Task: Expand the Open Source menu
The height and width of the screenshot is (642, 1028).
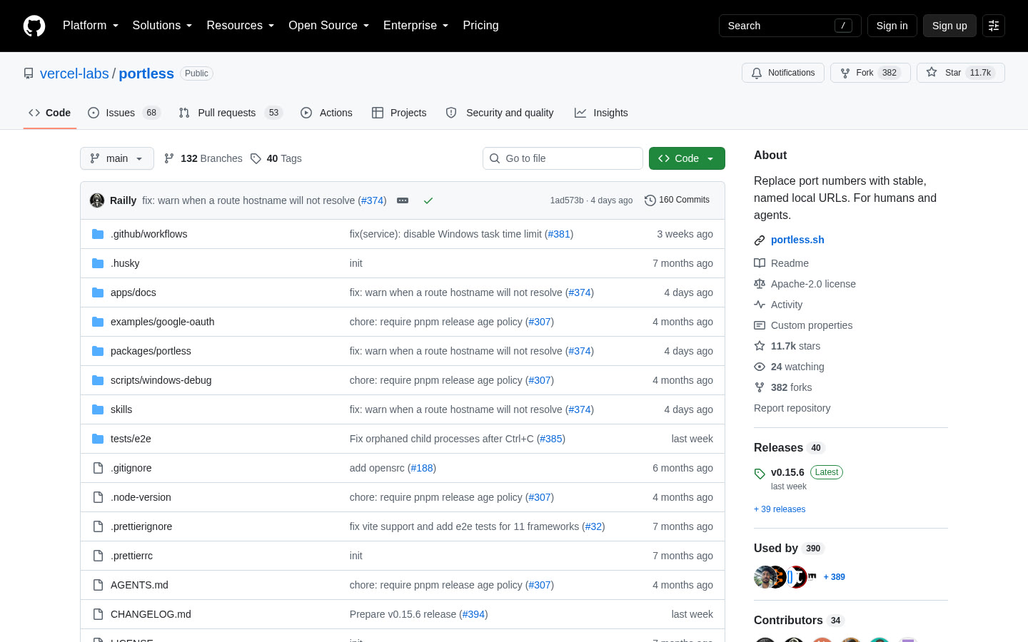Action: tap(328, 26)
